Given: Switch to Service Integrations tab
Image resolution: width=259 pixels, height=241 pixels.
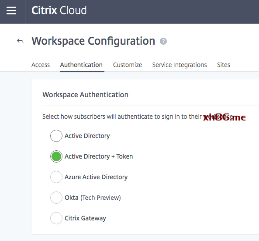Looking at the screenshot, I should tap(180, 65).
